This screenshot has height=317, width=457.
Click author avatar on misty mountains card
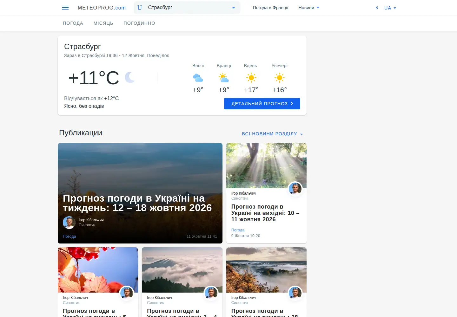pos(211,293)
